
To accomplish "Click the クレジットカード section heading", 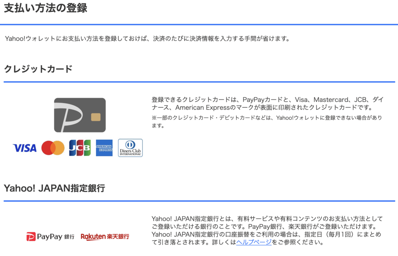I will click(x=38, y=69).
